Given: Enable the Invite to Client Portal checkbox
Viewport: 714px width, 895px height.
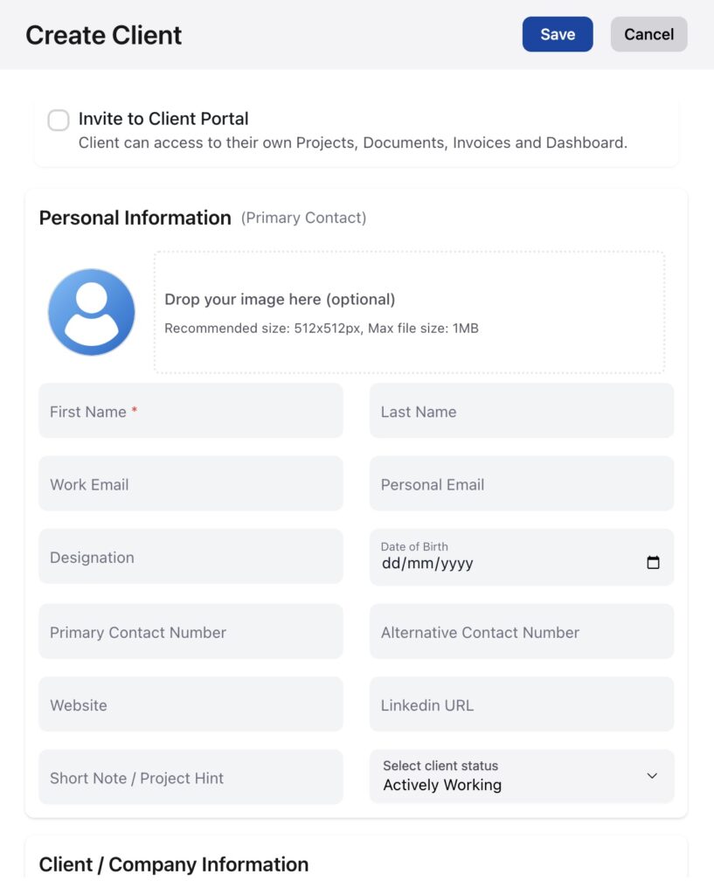Looking at the screenshot, I should pyautogui.click(x=59, y=121).
